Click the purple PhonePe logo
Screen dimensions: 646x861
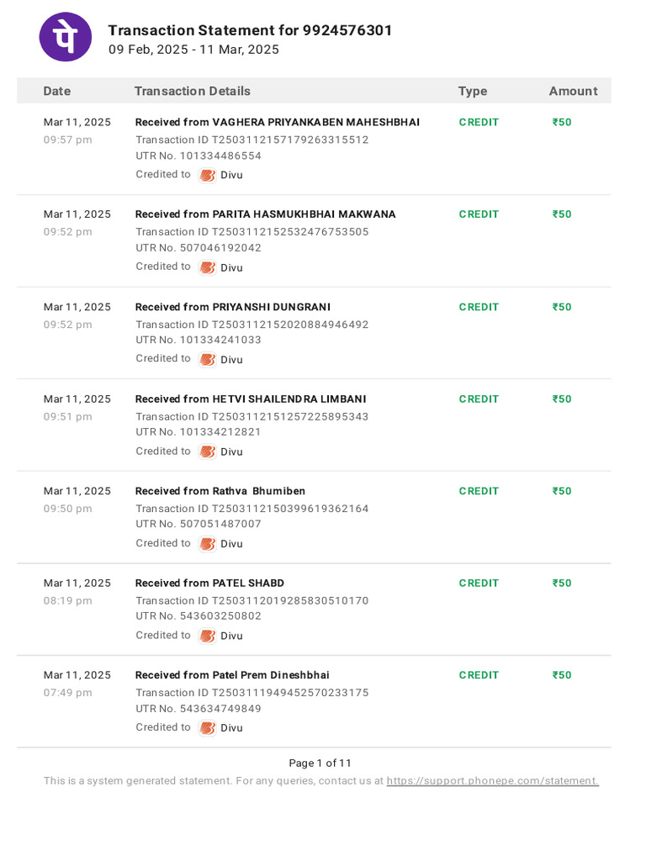coord(66,37)
